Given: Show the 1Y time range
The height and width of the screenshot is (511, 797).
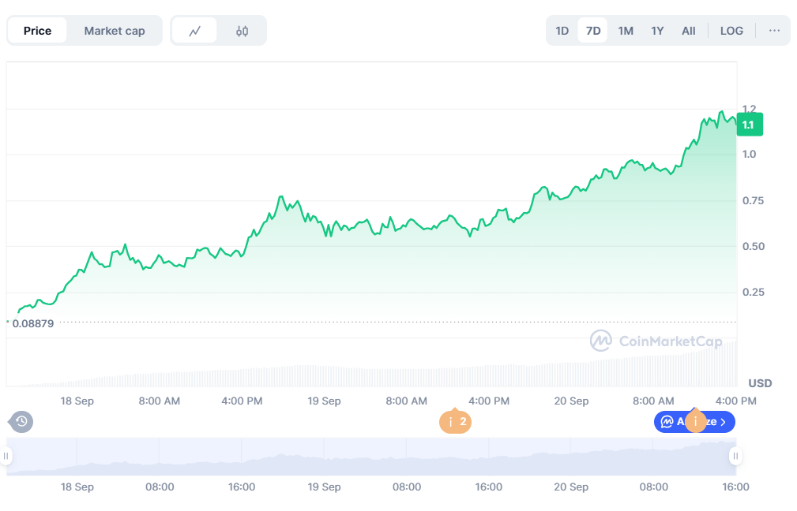Looking at the screenshot, I should (x=657, y=31).
